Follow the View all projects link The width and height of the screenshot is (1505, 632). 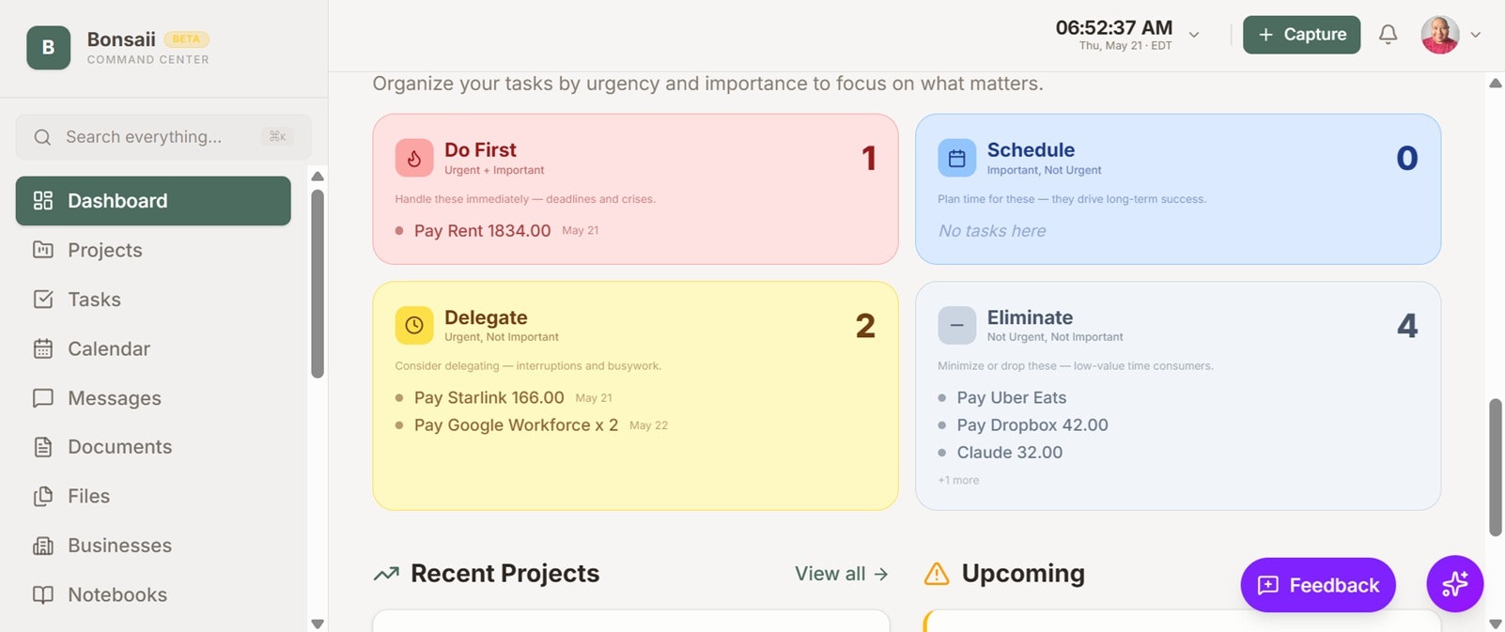[841, 574]
